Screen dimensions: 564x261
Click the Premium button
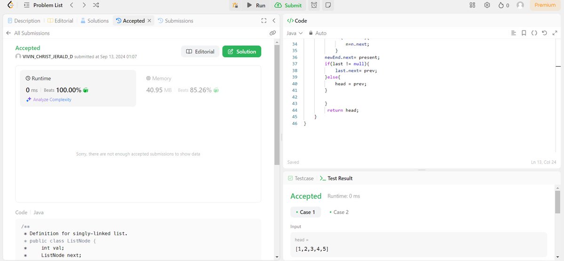[545, 5]
